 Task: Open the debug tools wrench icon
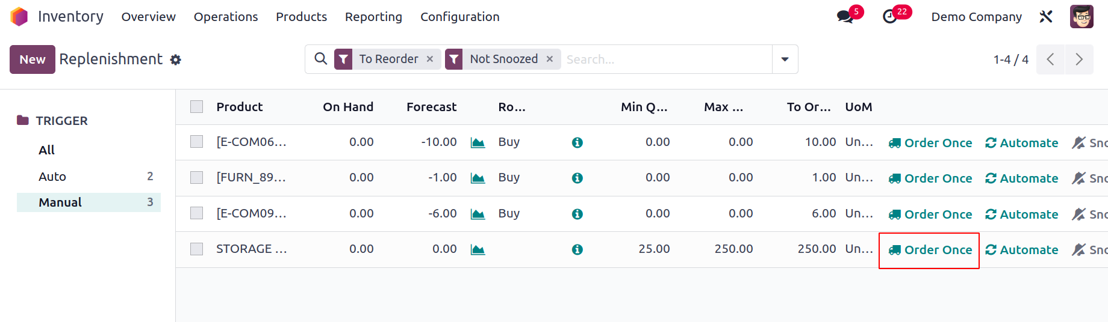pyautogui.click(x=1046, y=17)
